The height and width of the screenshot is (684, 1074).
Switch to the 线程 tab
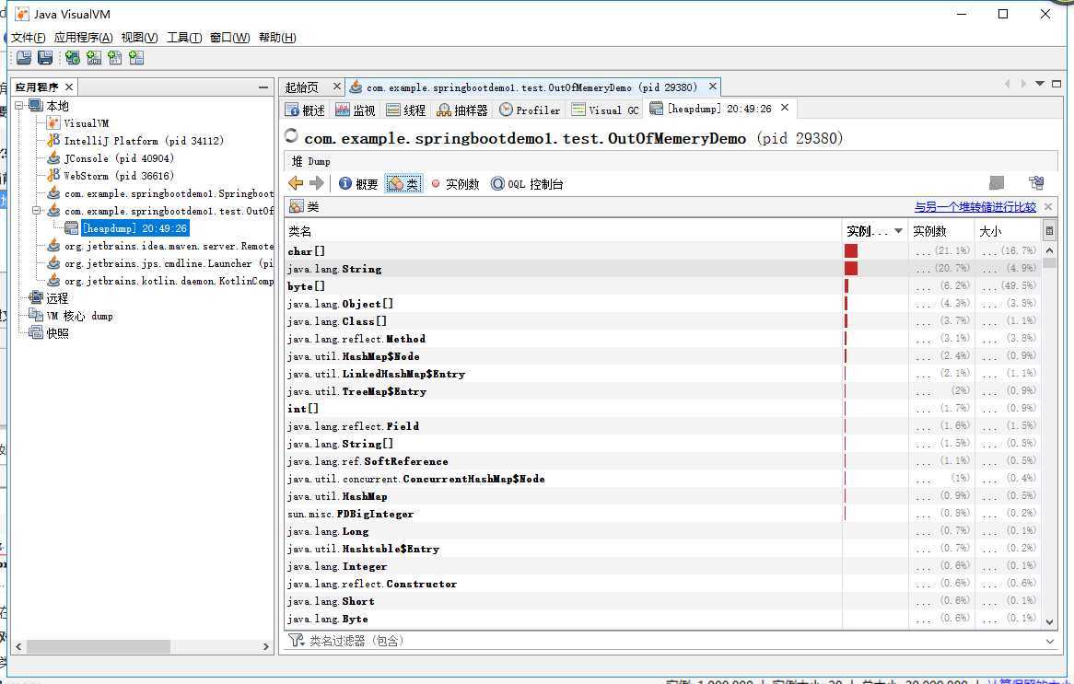click(x=406, y=110)
